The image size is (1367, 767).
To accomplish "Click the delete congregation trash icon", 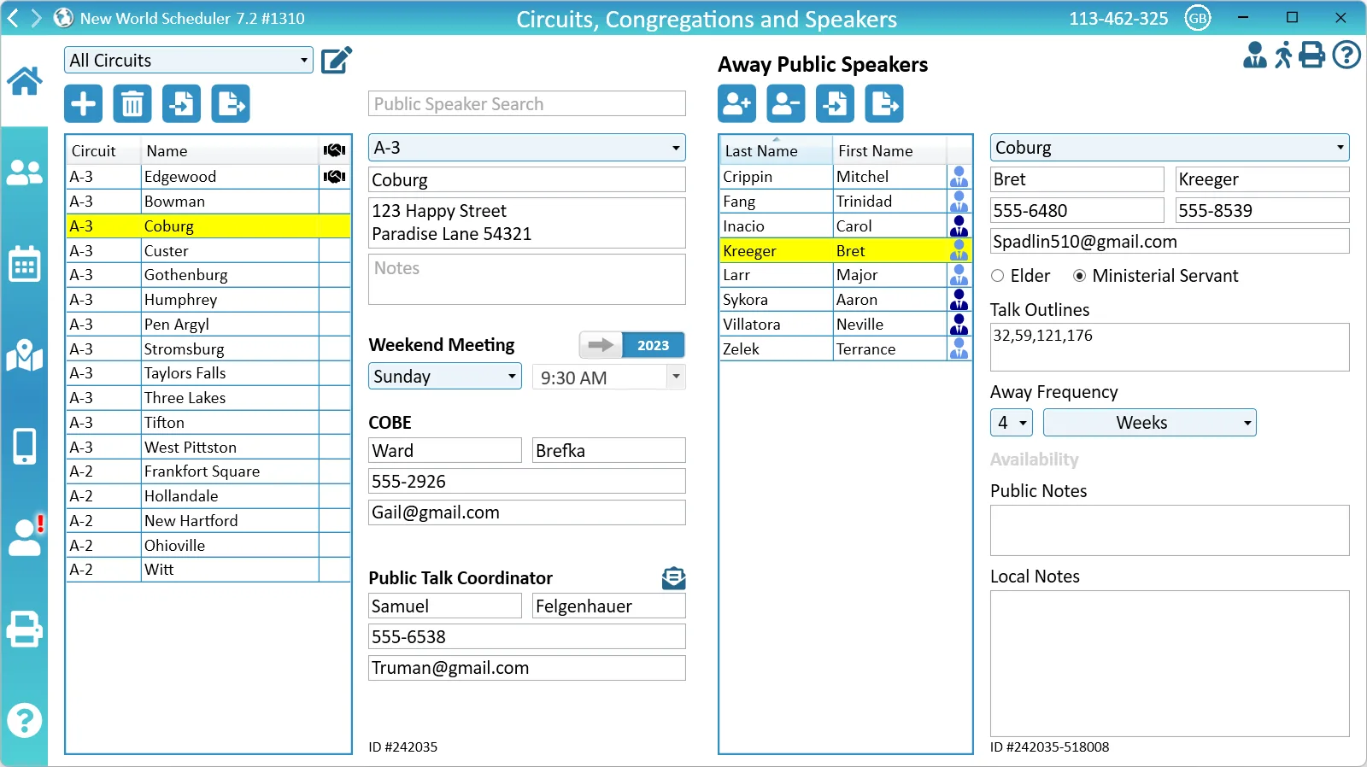I will coord(132,104).
